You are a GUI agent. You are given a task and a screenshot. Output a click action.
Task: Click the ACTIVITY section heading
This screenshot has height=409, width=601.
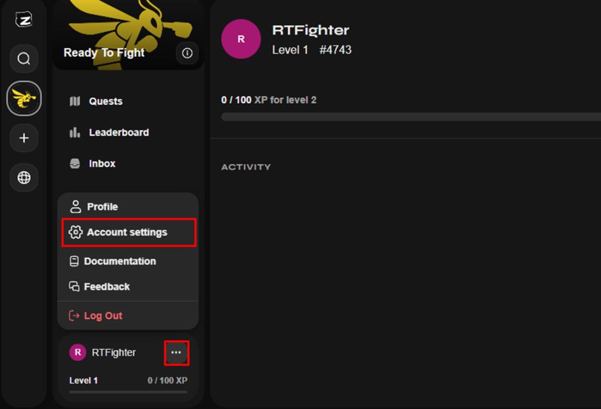(246, 167)
